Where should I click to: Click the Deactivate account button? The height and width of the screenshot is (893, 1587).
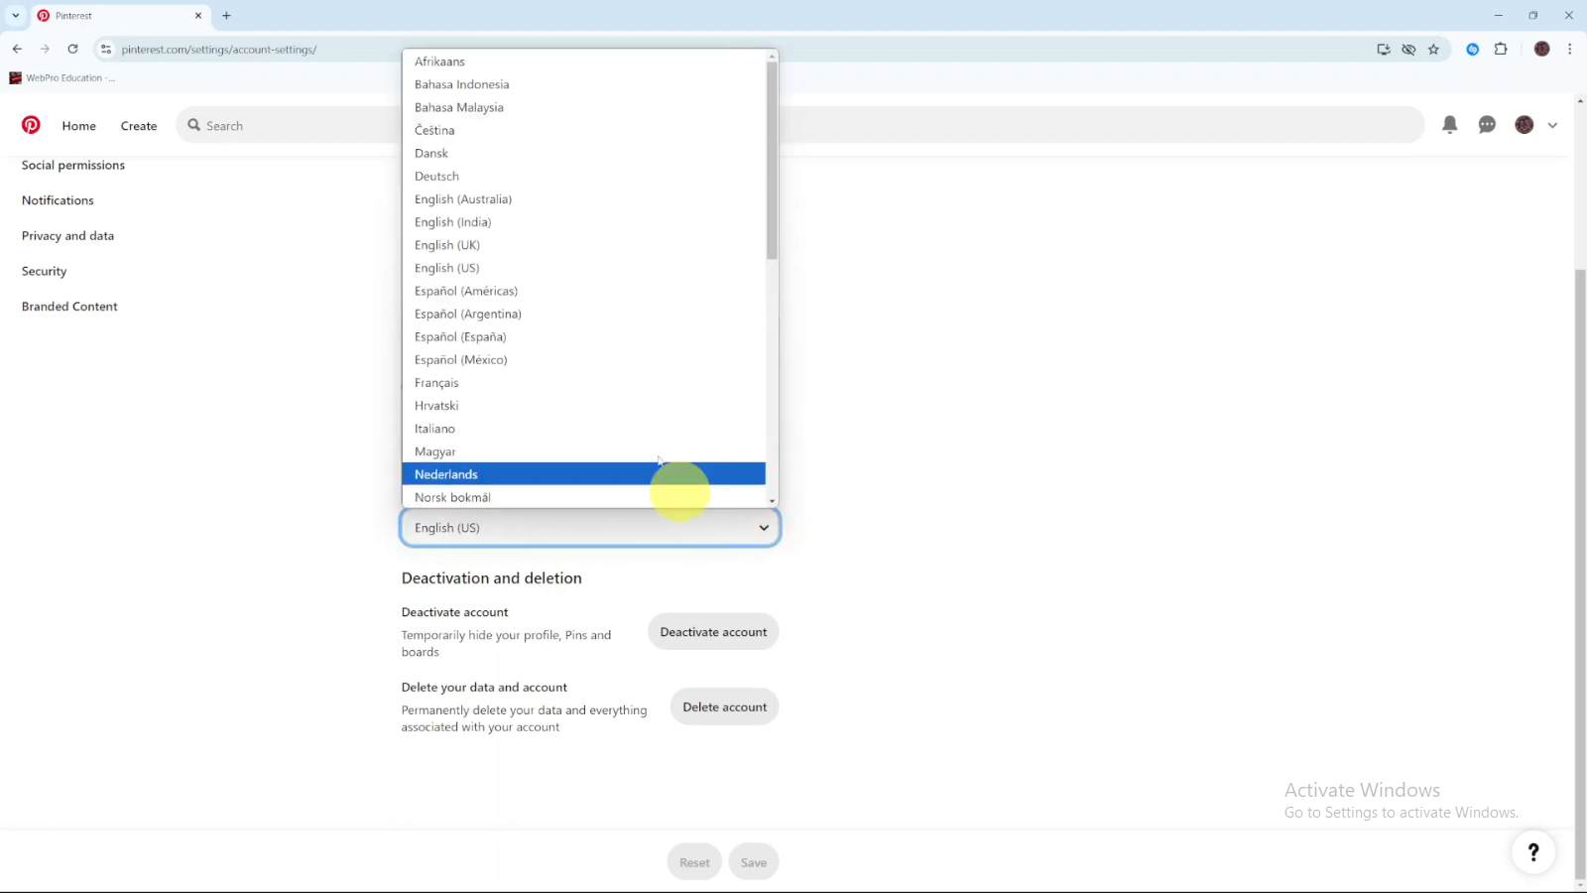[713, 632]
